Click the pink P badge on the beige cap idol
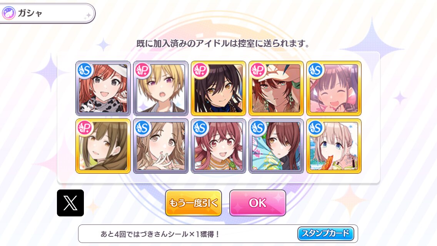Screen dimensions: 437x246 (x=258, y=70)
